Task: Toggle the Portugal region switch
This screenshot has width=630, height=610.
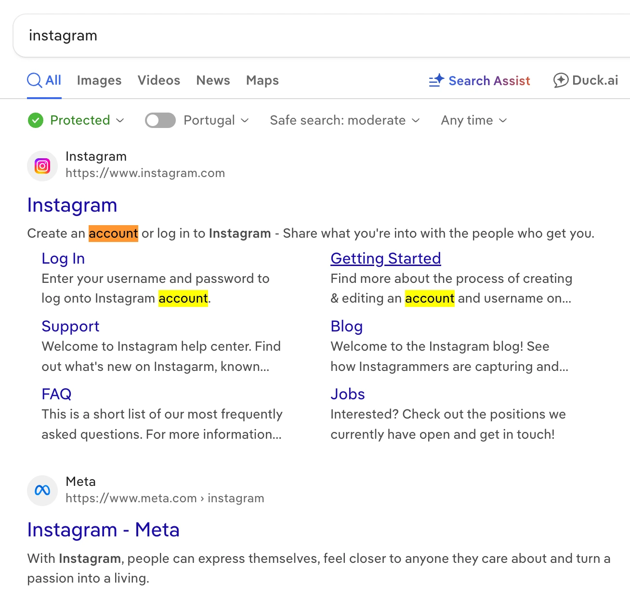Action: 160,120
